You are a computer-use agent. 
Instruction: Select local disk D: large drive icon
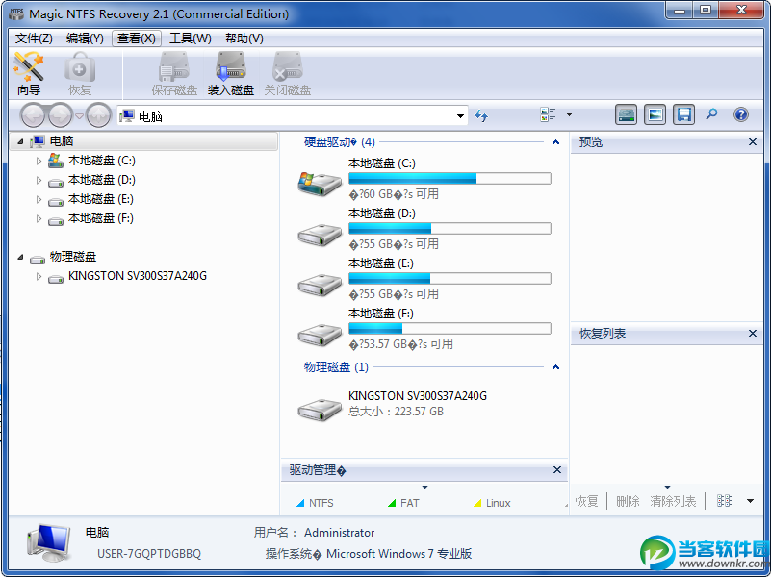[x=320, y=235]
